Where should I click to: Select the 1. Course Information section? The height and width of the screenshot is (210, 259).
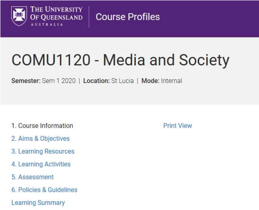click(42, 126)
